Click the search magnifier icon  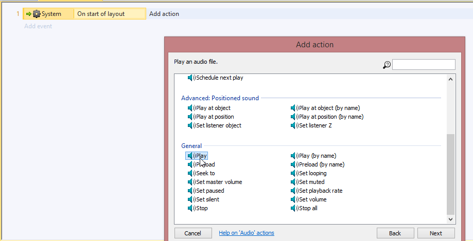click(x=387, y=65)
